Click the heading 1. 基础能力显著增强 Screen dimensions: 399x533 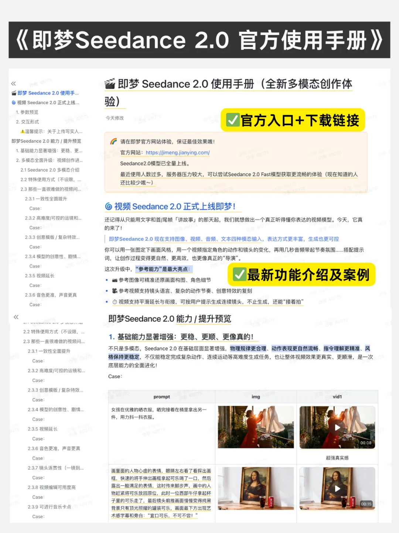pos(181,337)
